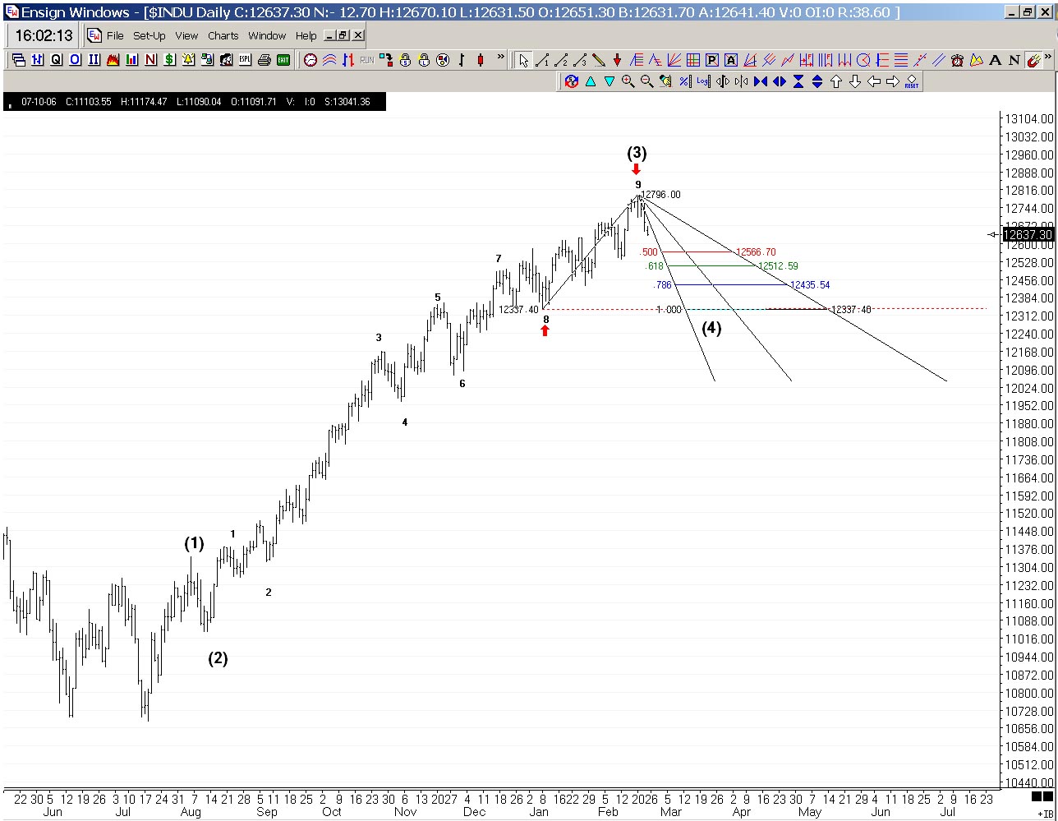1058x821 pixels.
Task: Click the (4) wave label
Action: point(711,329)
